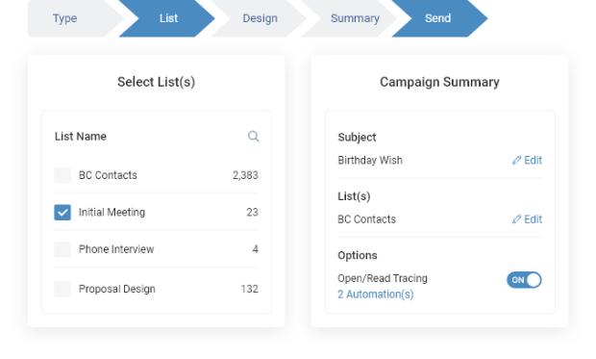
Task: Open the list name search magnifier
Action: click(x=254, y=137)
